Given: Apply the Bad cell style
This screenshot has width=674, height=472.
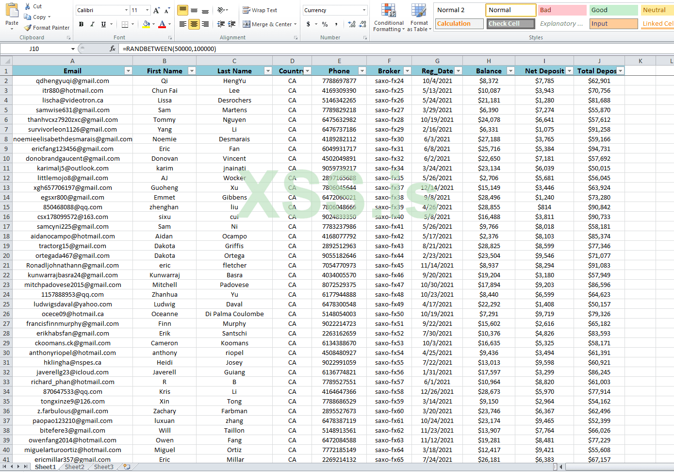Looking at the screenshot, I should [x=562, y=10].
